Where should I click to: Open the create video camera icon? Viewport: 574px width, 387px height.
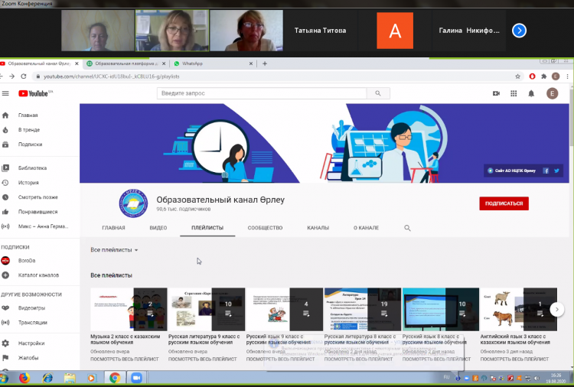point(496,93)
